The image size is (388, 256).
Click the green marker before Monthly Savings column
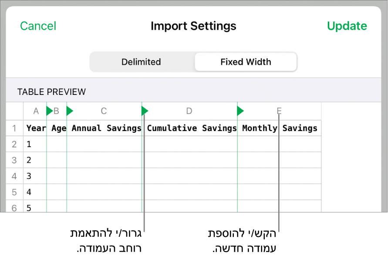click(240, 111)
